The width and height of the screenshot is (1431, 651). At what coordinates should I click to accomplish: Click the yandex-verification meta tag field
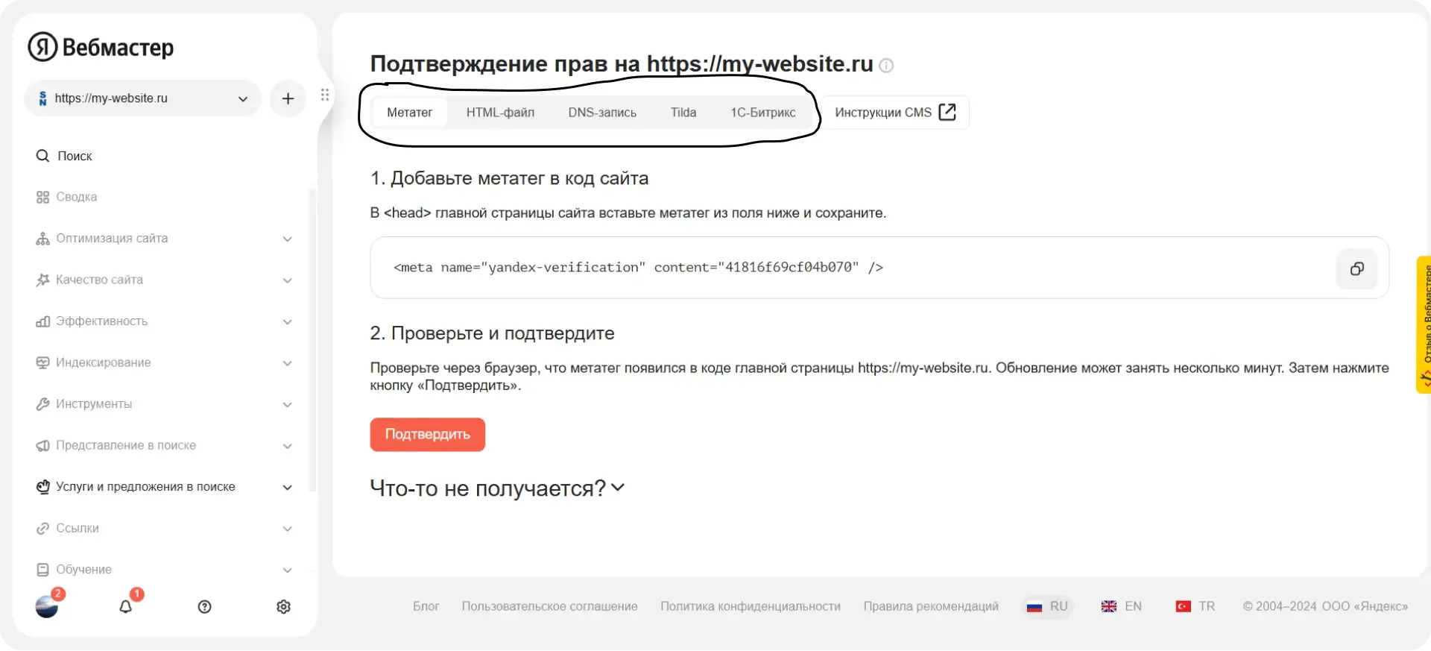pos(879,268)
